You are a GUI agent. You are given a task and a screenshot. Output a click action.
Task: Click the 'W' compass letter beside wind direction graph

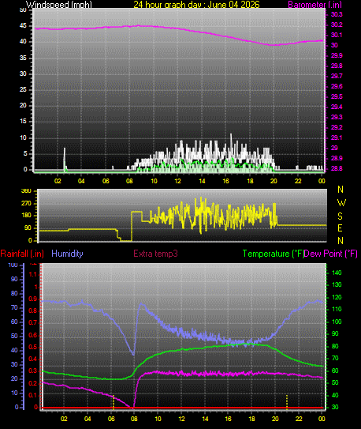[341, 203]
